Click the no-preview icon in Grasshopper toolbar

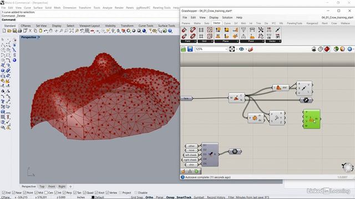point(314,49)
